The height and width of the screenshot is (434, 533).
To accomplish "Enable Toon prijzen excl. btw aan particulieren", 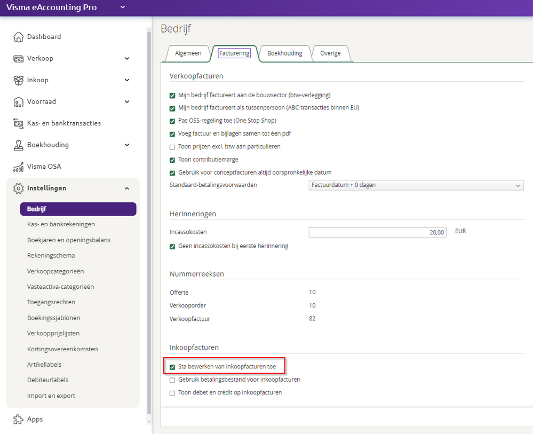I will click(x=172, y=147).
